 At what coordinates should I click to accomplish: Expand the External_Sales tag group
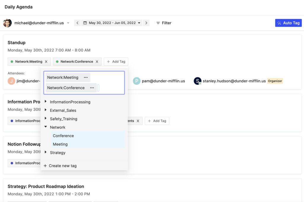tap(46, 110)
